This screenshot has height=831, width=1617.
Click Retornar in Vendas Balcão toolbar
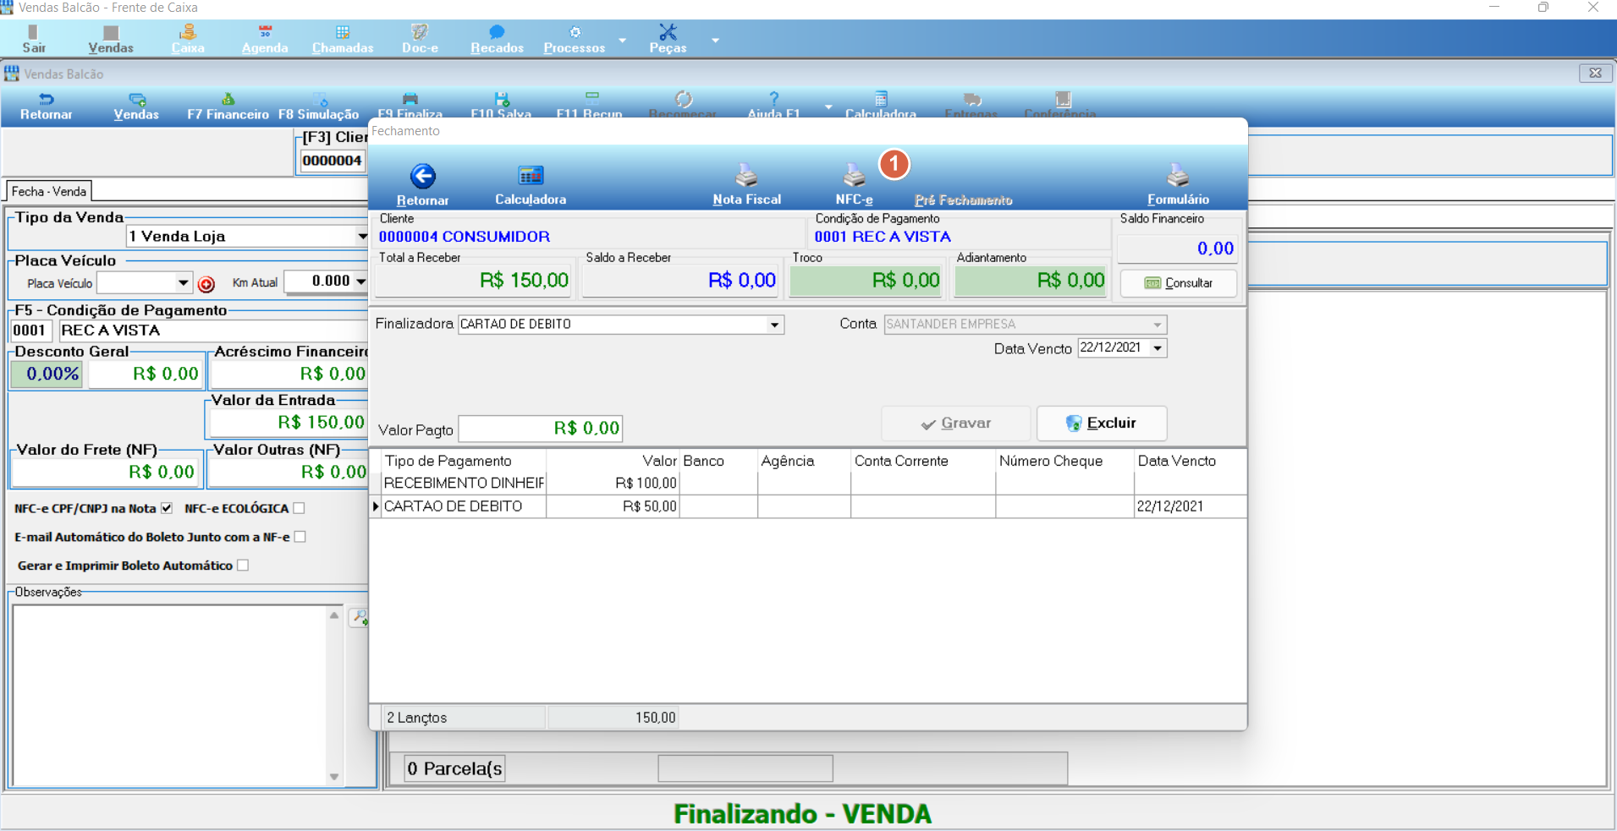tap(46, 107)
